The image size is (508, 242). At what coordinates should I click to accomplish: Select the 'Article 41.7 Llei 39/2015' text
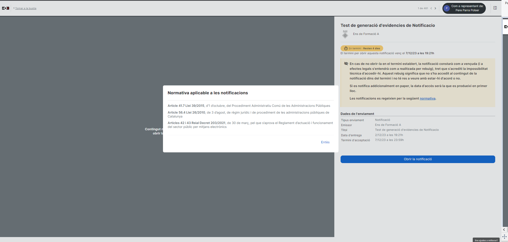[x=186, y=106]
